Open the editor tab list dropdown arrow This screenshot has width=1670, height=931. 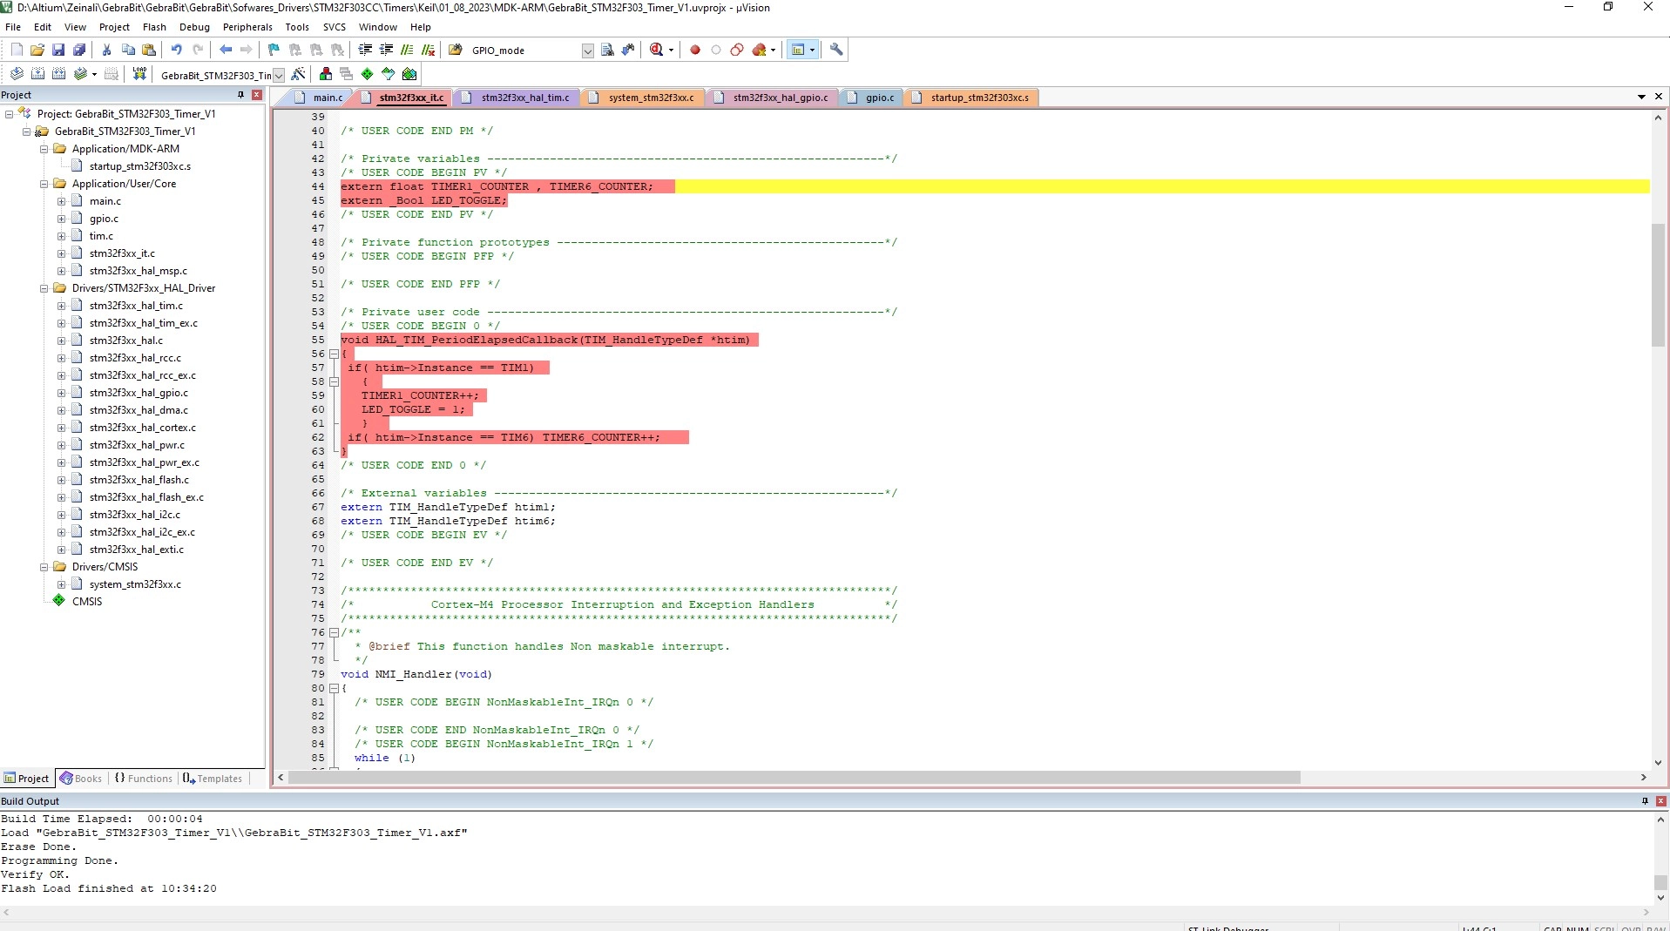[1641, 97]
